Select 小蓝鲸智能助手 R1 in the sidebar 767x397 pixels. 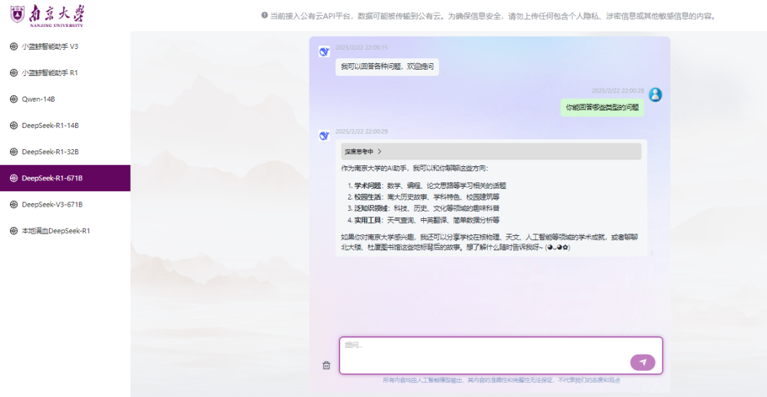(x=65, y=73)
